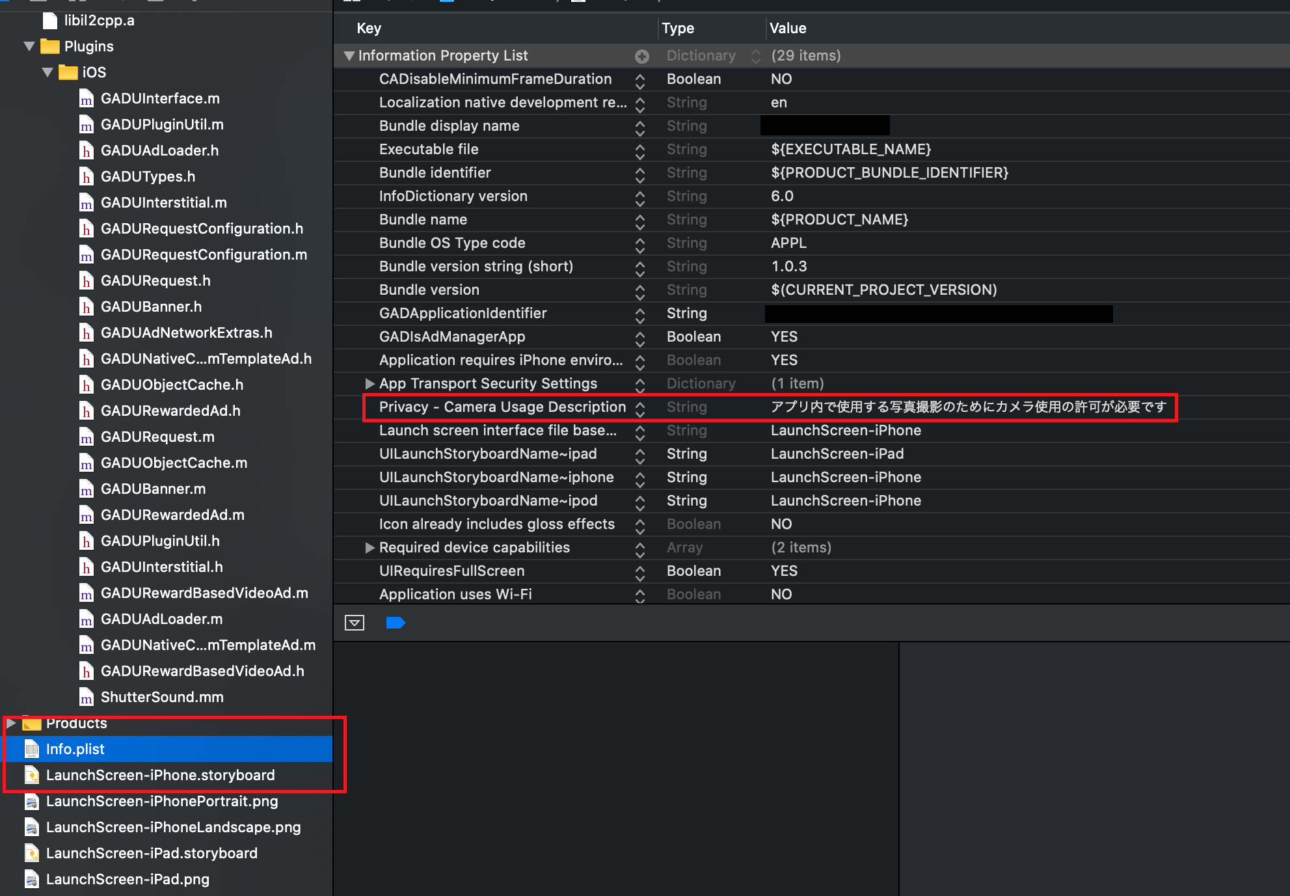Click the stepper for Bundle identifier key

(640, 174)
